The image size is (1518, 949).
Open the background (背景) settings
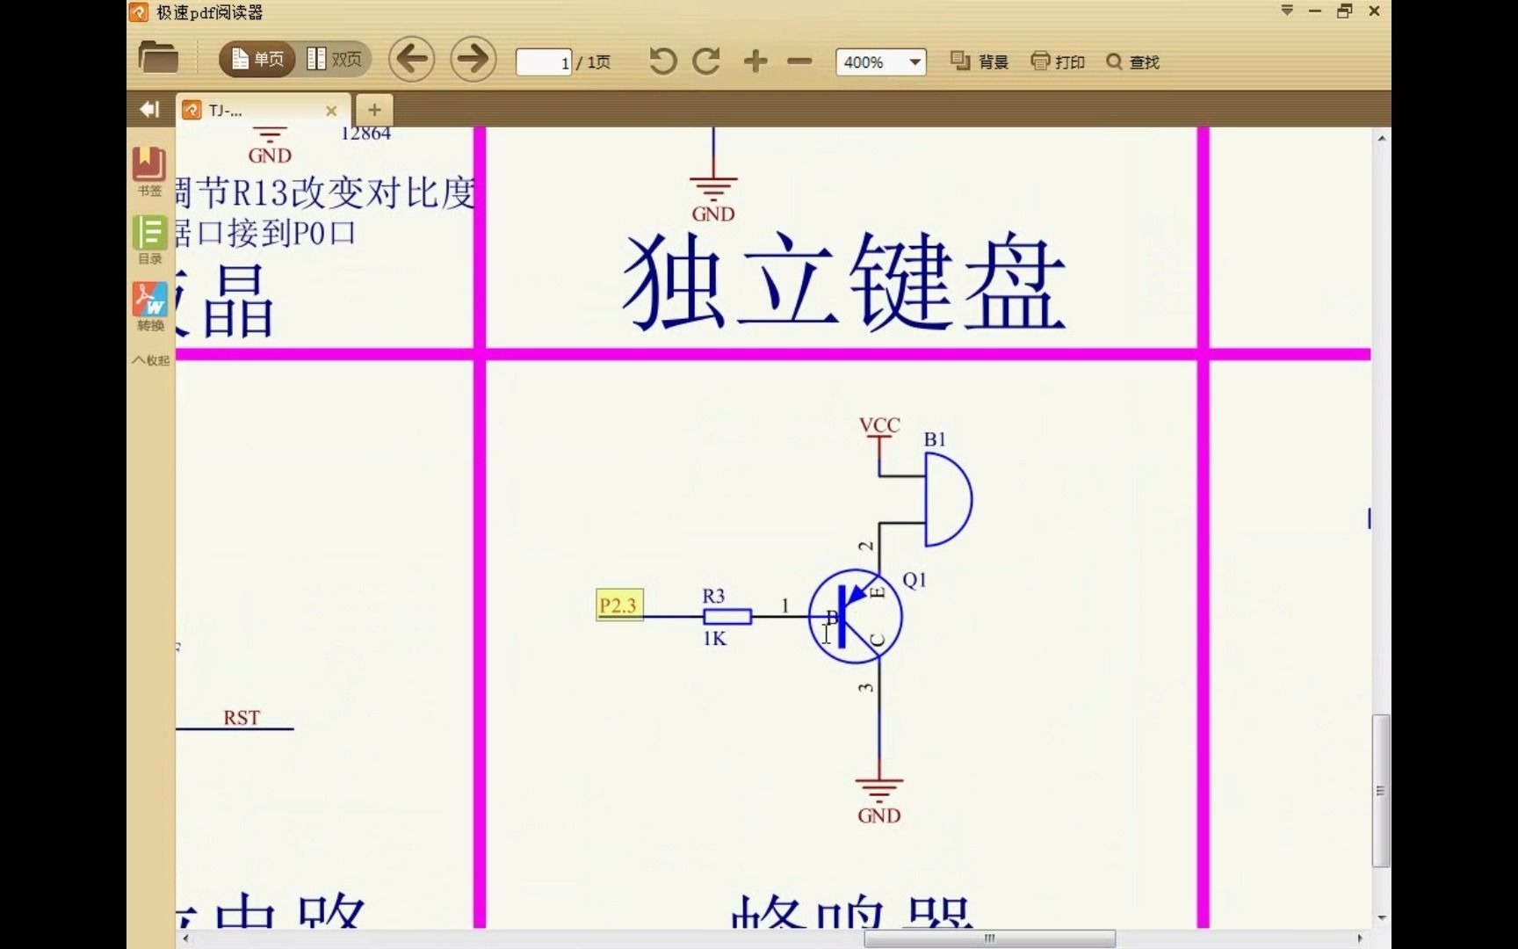pyautogui.click(x=979, y=62)
